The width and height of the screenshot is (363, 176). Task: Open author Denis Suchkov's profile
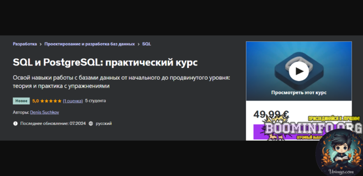44,113
